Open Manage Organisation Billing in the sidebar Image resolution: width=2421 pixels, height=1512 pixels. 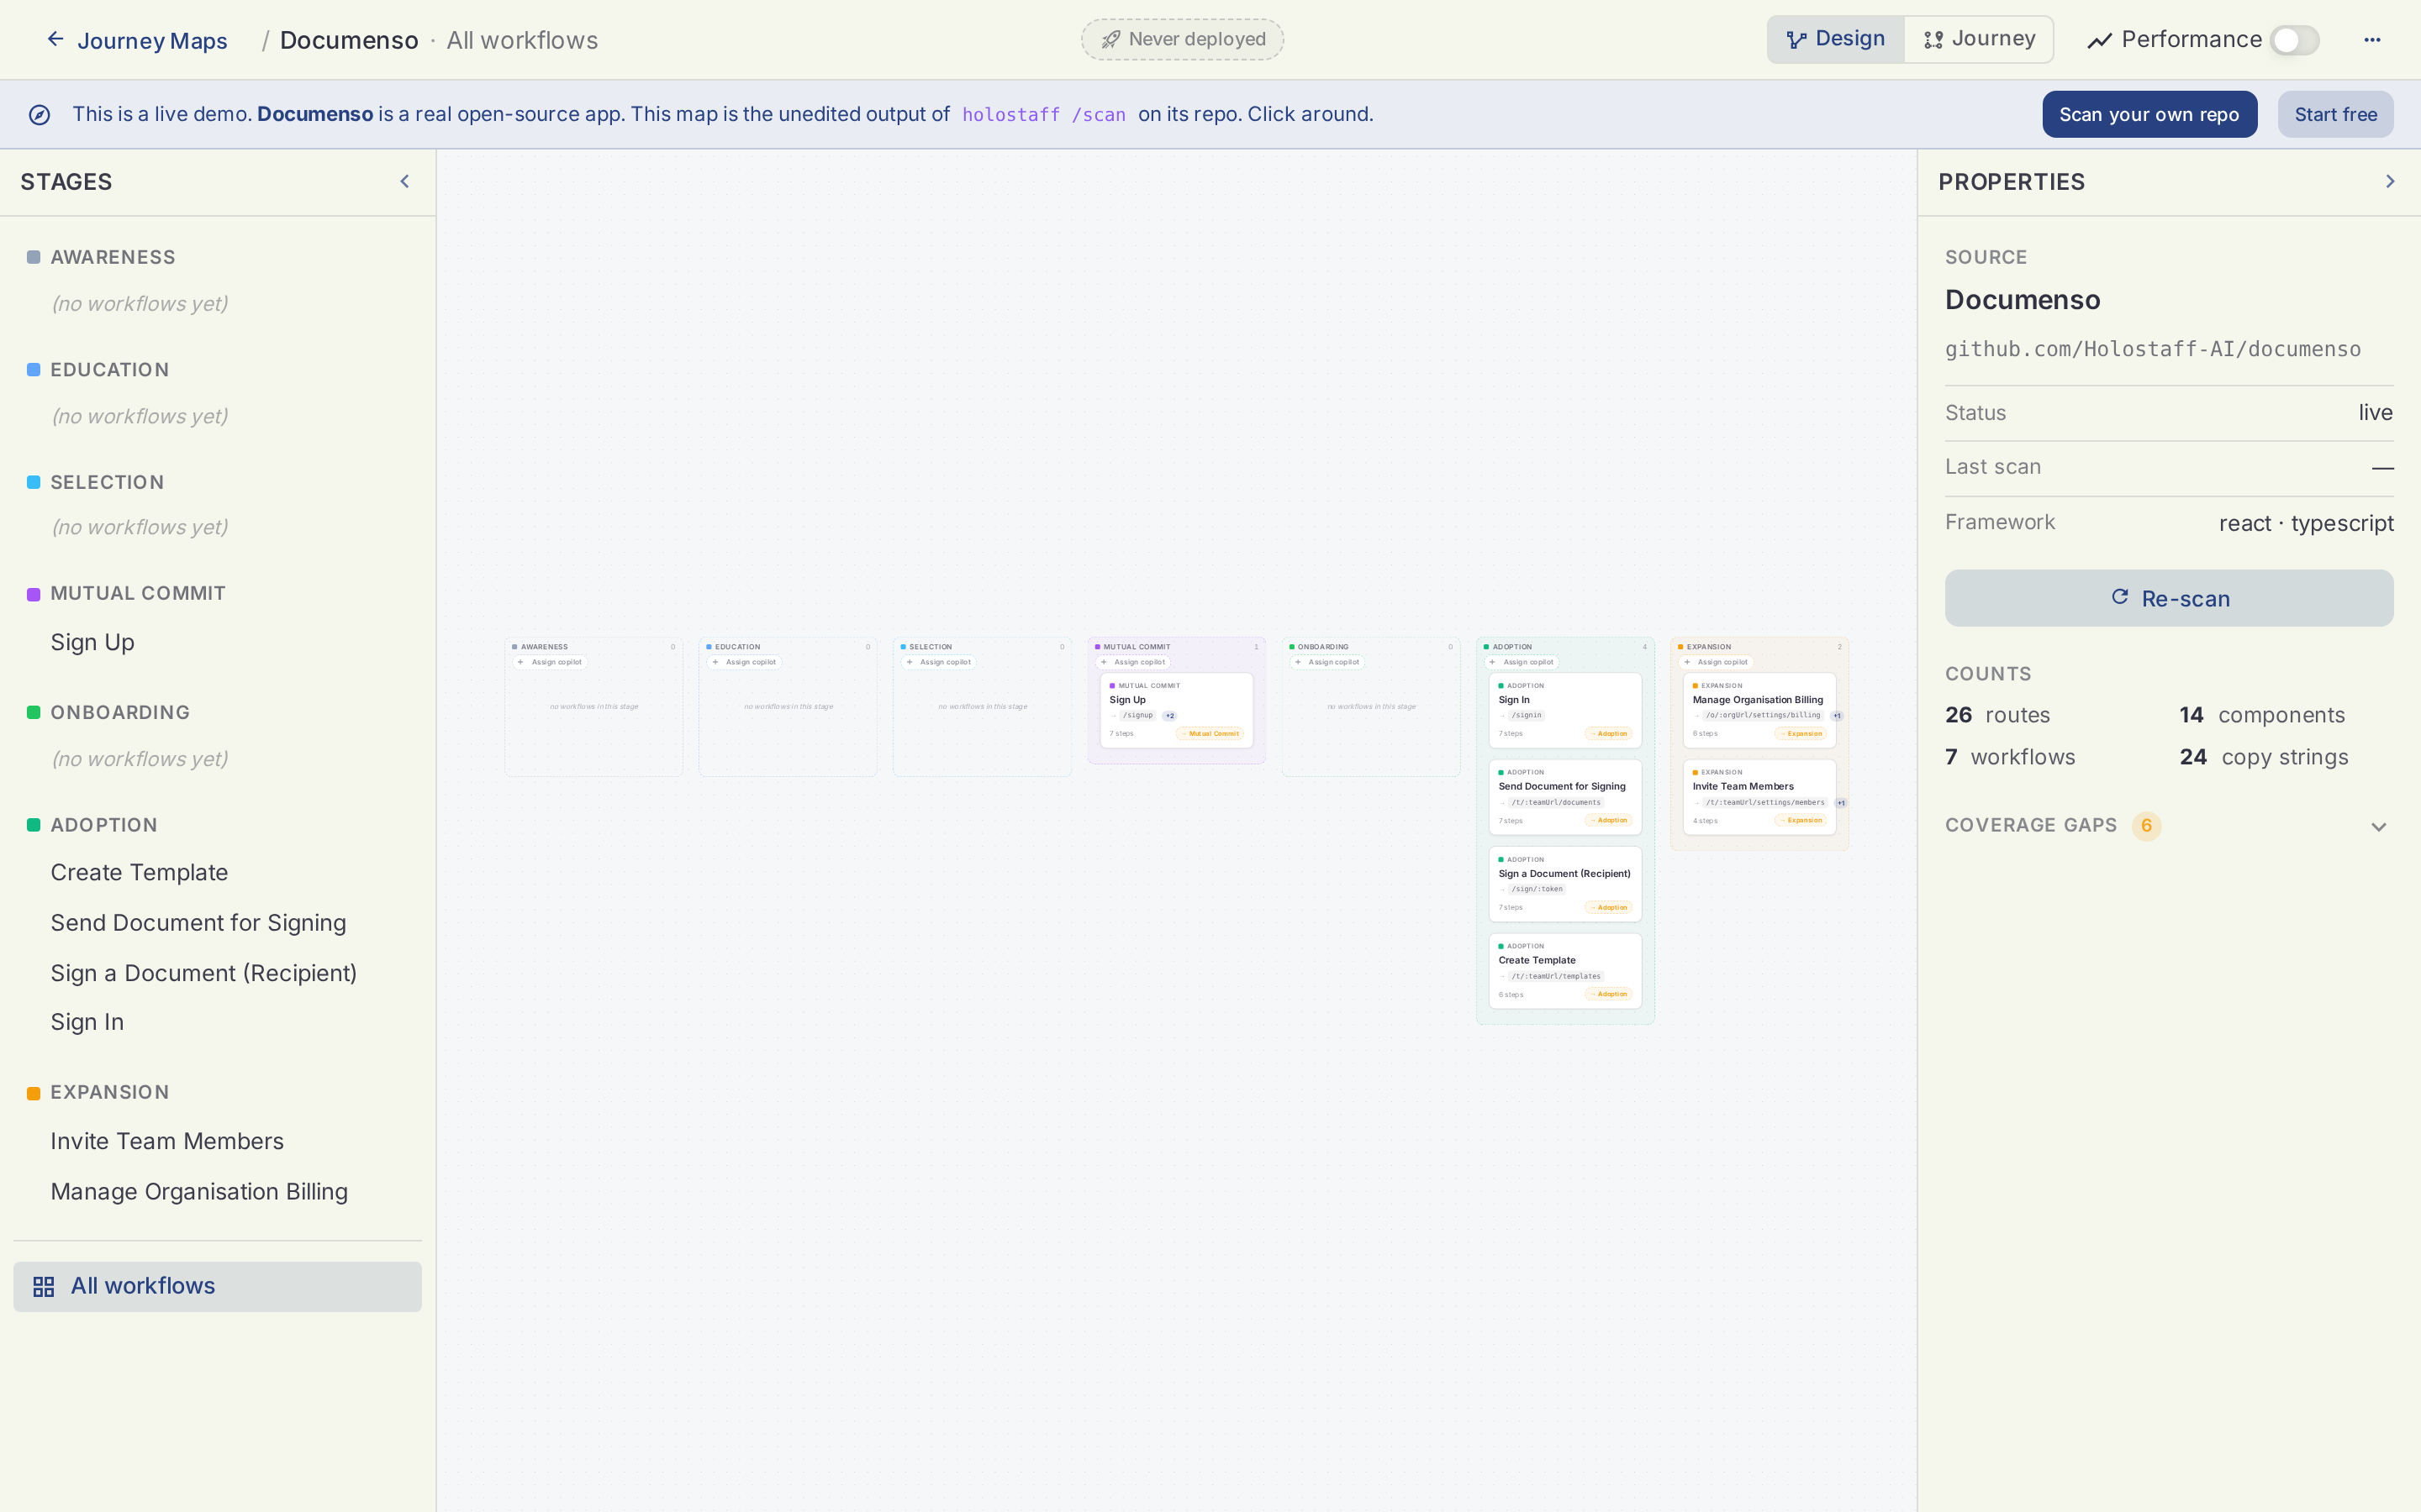point(199,1192)
